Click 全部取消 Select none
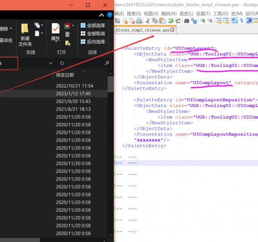Image resolution: width=258 pixels, height=242 pixels. (x=93, y=33)
